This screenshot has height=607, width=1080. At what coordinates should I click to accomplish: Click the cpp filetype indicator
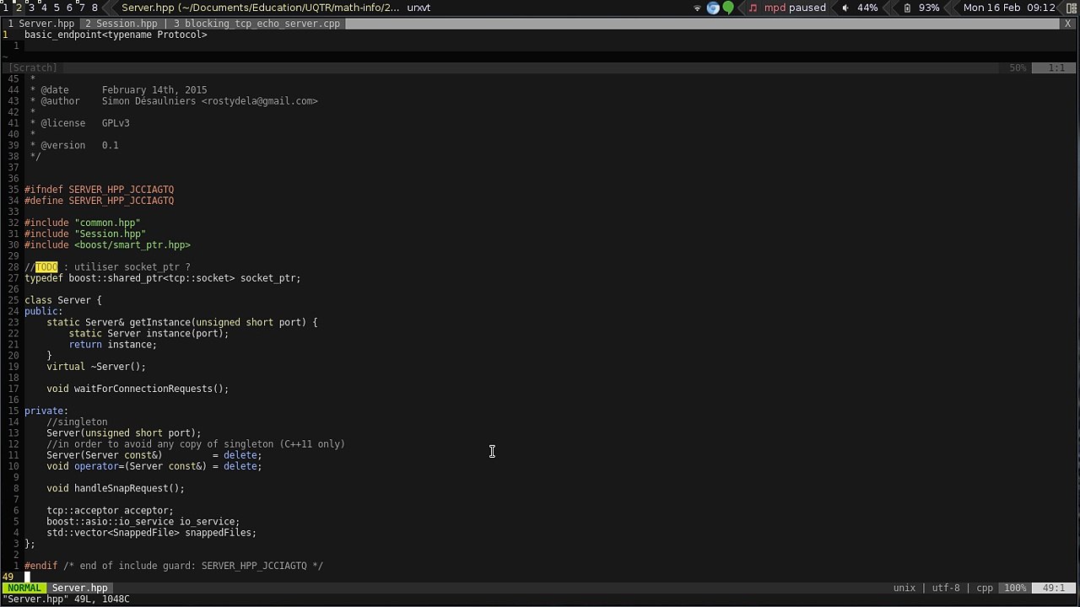(x=985, y=588)
